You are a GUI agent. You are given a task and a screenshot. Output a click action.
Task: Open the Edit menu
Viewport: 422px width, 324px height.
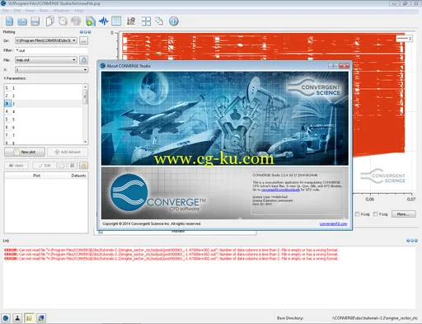coord(17,11)
